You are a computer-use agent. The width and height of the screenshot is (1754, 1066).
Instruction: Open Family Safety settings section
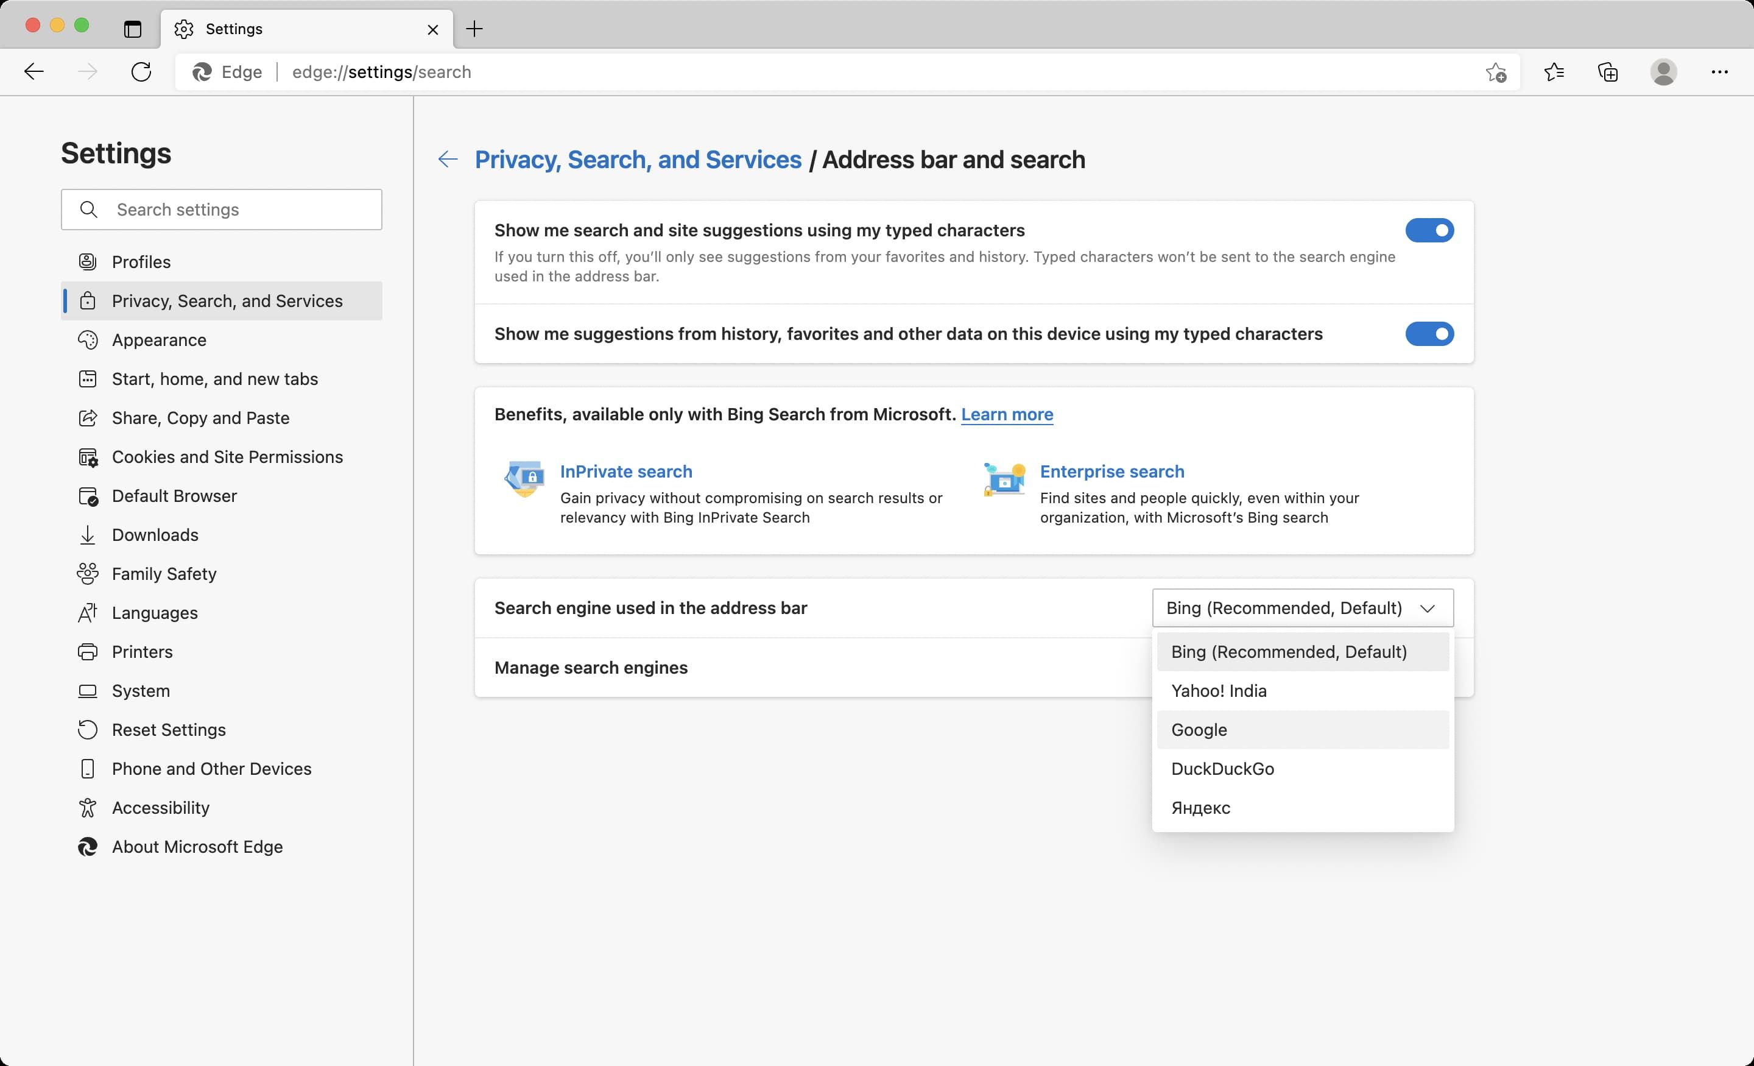[222, 574]
